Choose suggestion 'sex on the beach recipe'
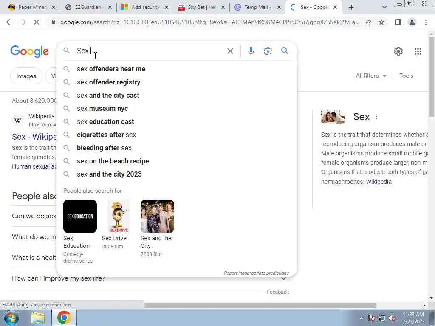The width and height of the screenshot is (435, 326). 177,161
